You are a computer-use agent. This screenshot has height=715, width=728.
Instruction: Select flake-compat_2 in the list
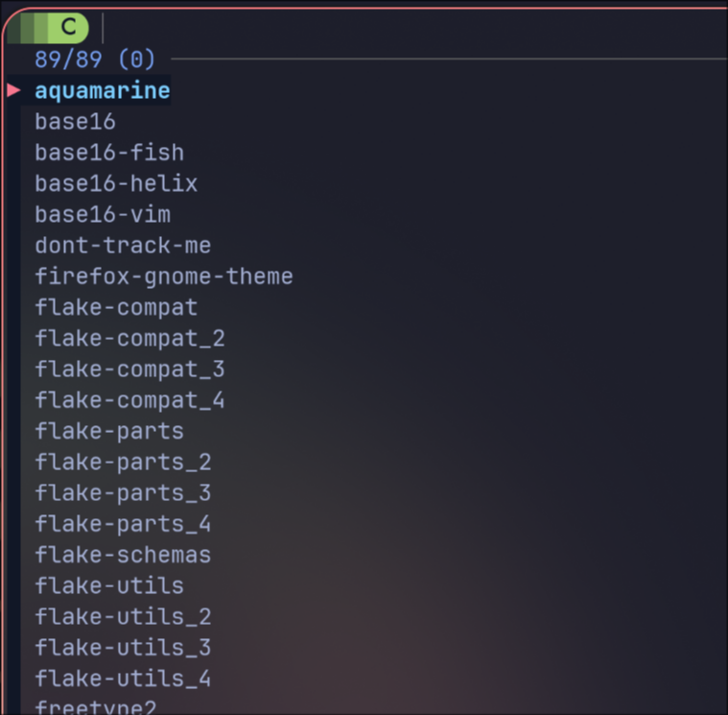click(130, 339)
